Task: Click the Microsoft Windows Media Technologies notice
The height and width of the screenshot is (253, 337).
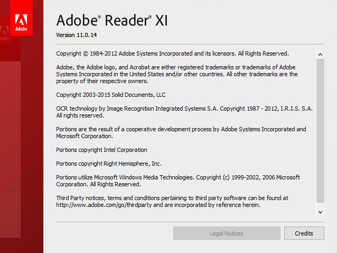Action: [178, 181]
